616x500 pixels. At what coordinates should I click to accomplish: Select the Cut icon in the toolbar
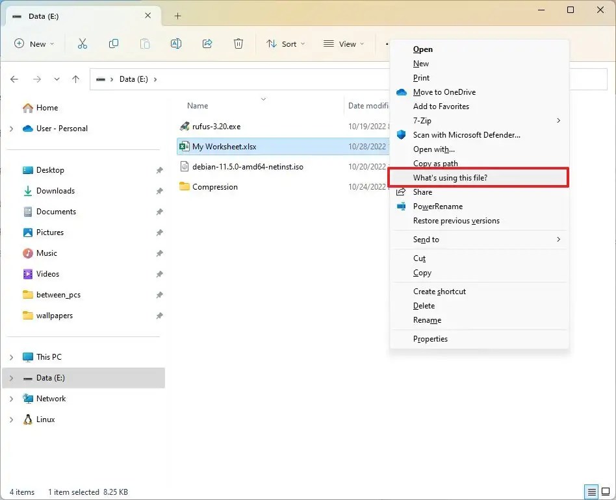(83, 44)
